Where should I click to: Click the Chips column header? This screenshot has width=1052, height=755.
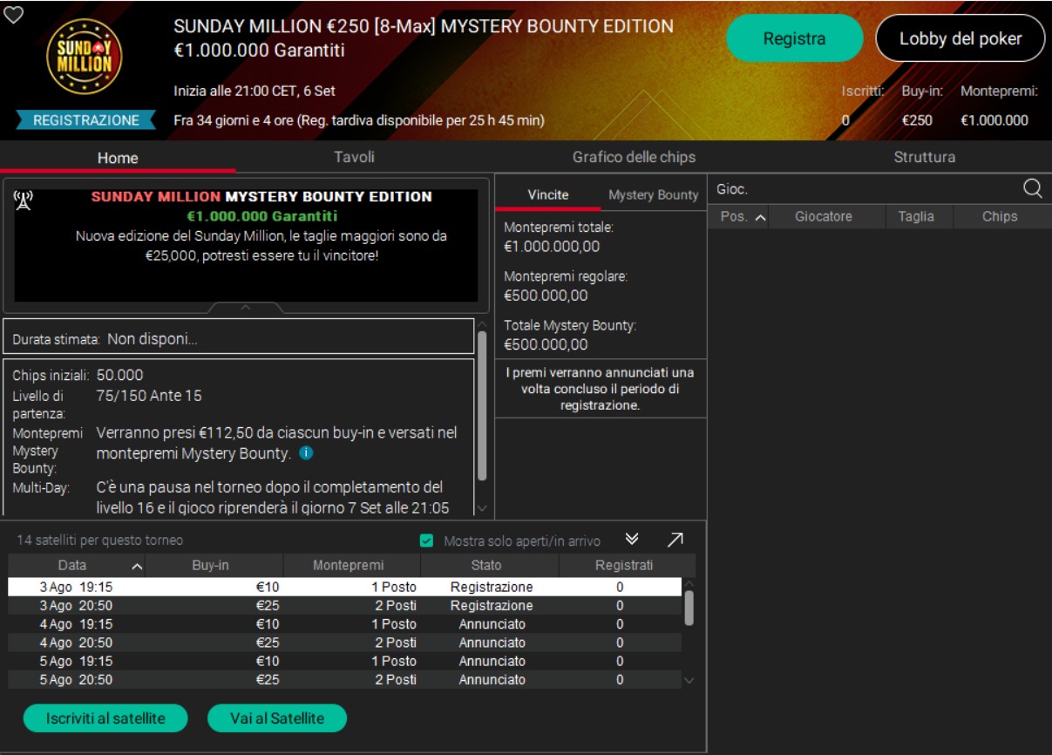click(1000, 217)
